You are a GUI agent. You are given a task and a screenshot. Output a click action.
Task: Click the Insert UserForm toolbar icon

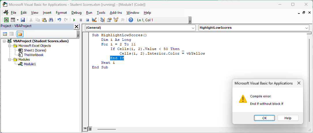[13, 20]
